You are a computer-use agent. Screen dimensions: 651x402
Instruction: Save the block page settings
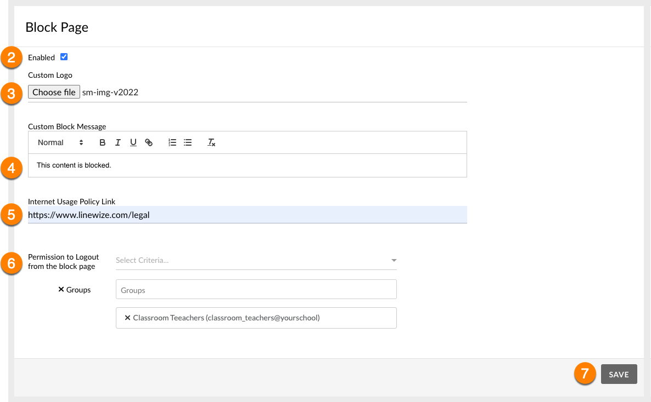click(619, 374)
